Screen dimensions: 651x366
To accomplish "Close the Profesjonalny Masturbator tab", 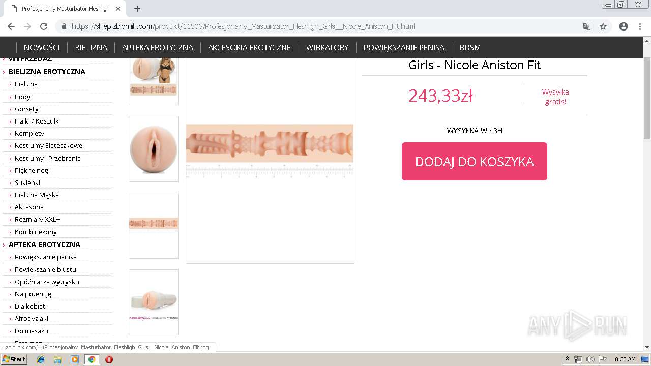I will pyautogui.click(x=118, y=9).
